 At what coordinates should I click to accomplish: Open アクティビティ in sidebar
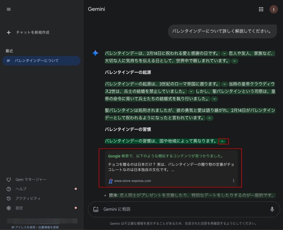click(28, 198)
